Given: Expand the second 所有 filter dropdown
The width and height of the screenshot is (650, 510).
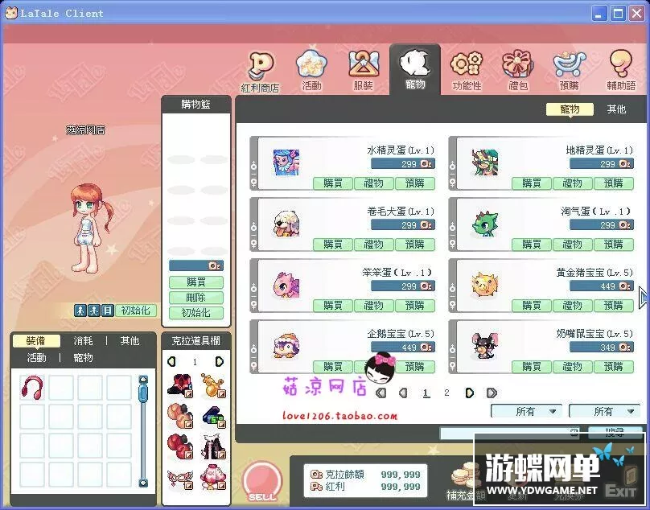Looking at the screenshot, I should tap(604, 411).
